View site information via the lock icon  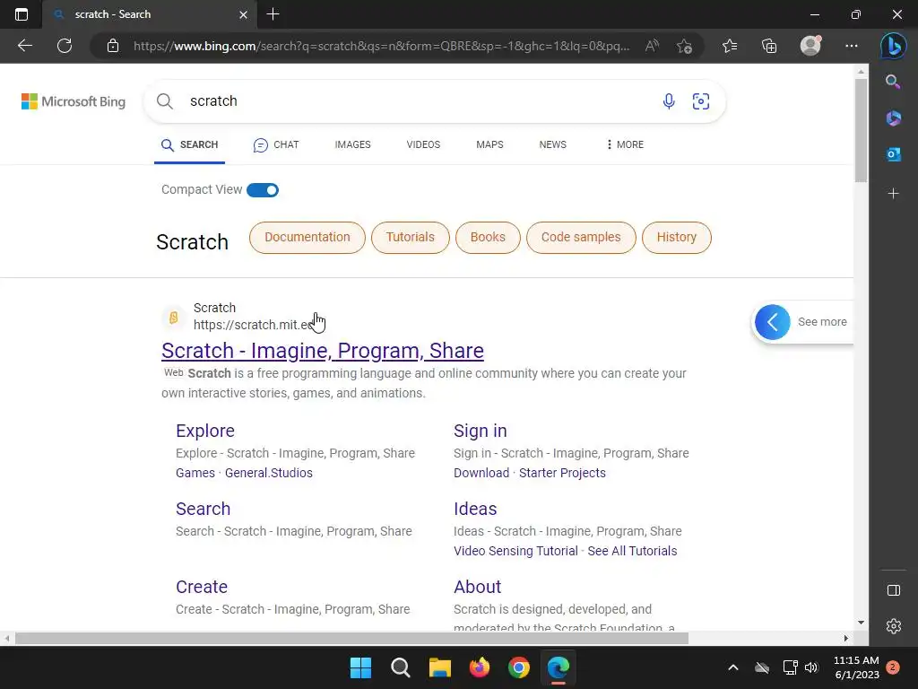[x=113, y=46]
